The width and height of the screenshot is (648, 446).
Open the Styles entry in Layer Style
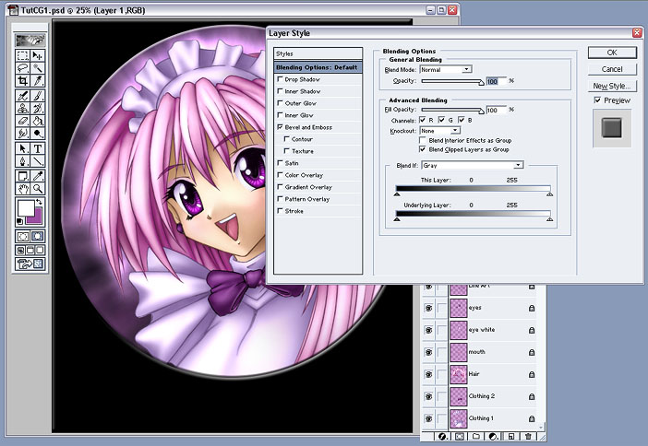(318, 53)
